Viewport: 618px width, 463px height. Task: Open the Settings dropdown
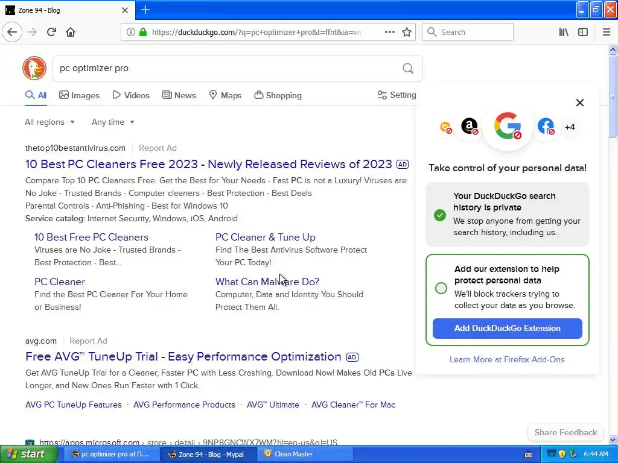coord(397,95)
